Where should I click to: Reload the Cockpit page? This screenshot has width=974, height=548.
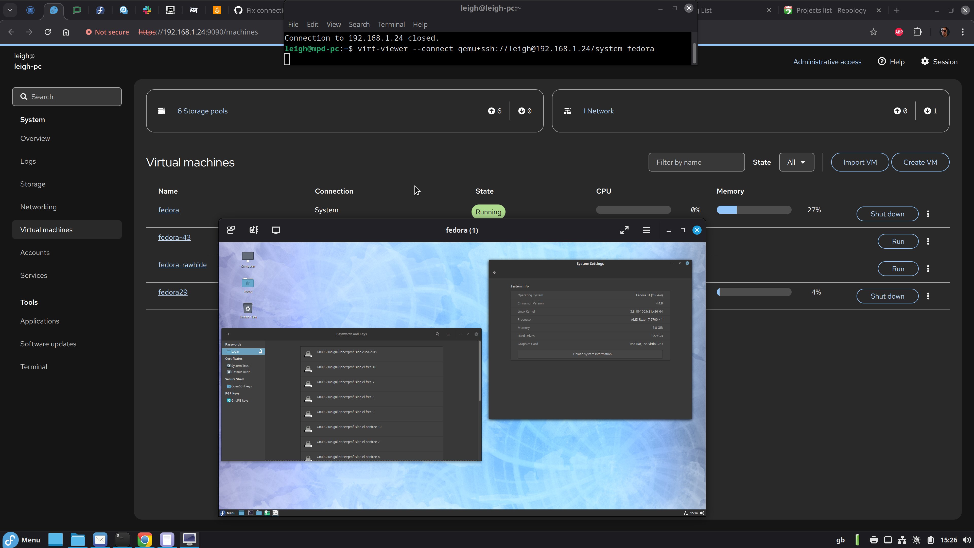pyautogui.click(x=48, y=32)
